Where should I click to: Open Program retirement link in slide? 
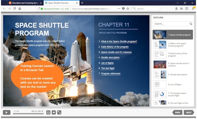111,73
